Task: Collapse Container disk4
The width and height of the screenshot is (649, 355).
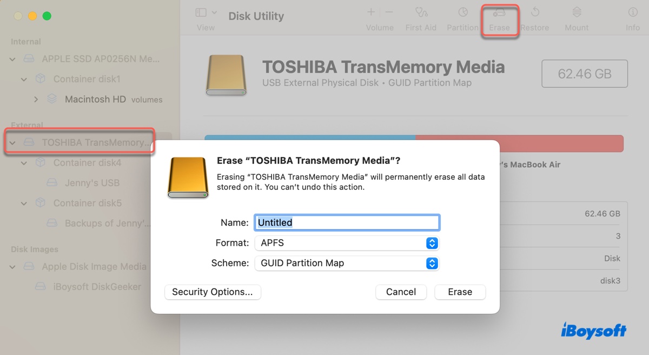Action: 24,163
